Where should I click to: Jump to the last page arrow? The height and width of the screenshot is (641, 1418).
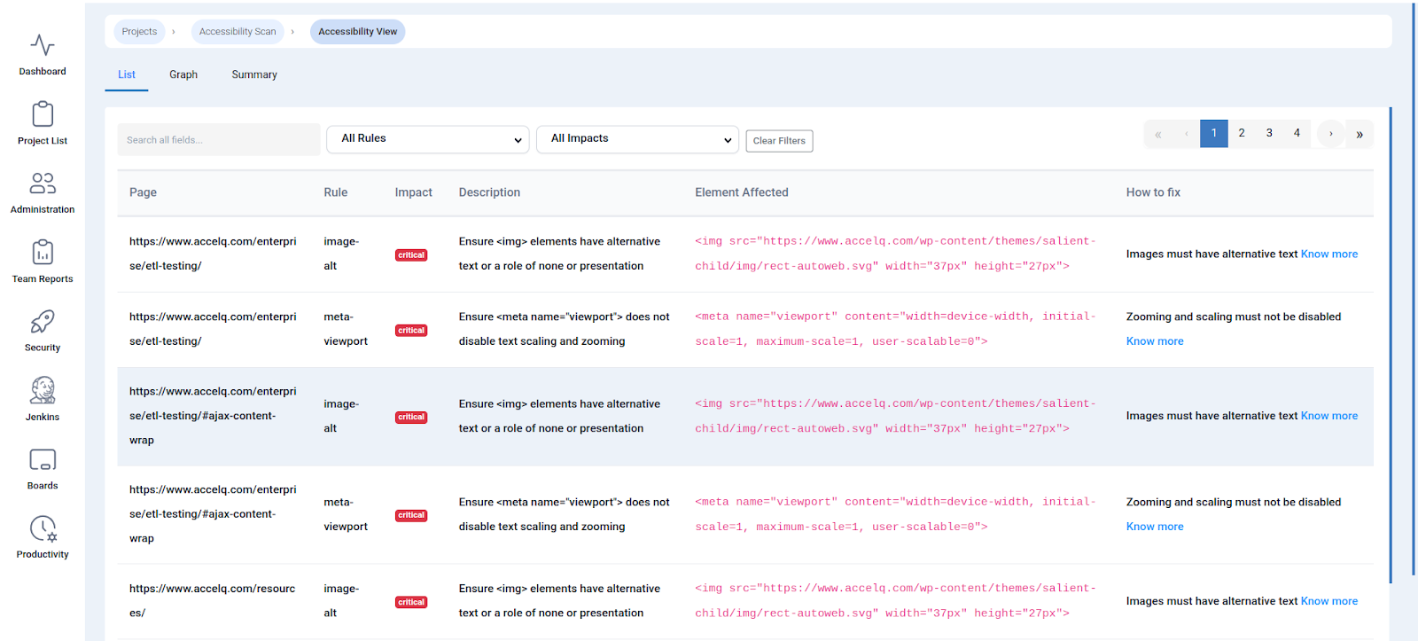1360,135
